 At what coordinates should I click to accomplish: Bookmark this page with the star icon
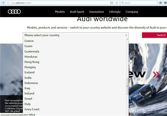point(161,3)
